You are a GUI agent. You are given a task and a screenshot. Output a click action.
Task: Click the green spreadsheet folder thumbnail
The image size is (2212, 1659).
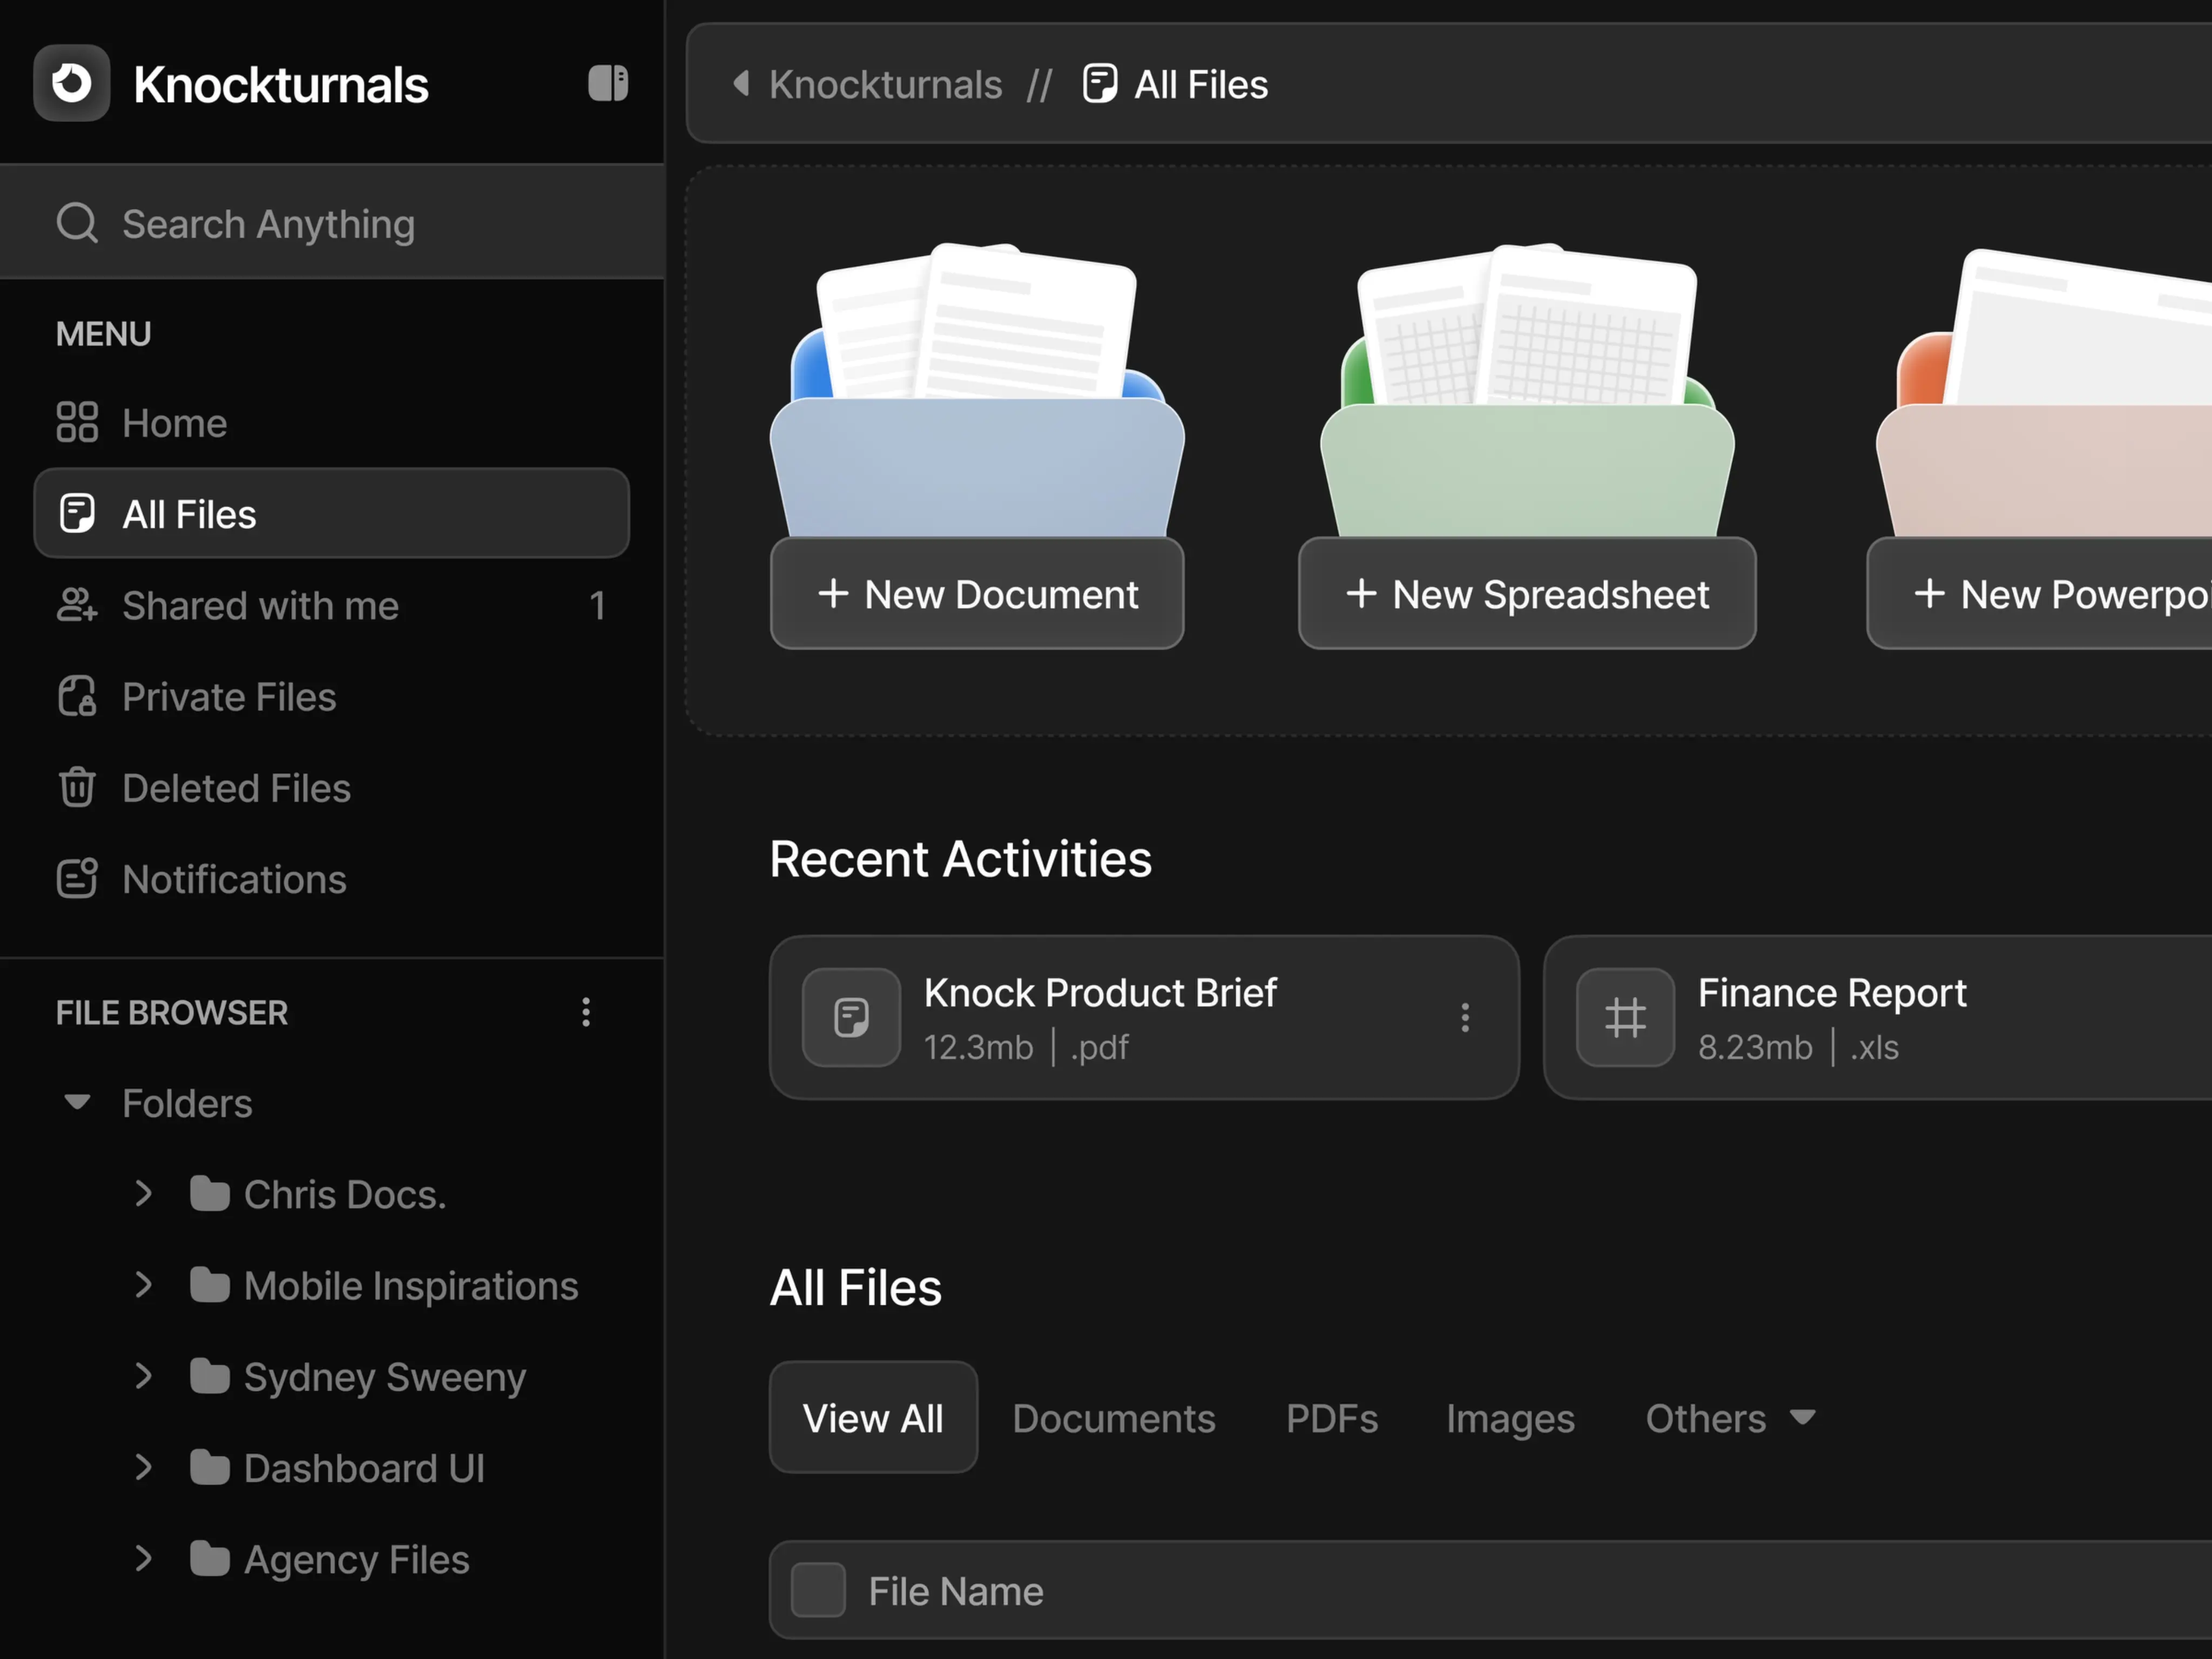tap(1526, 400)
